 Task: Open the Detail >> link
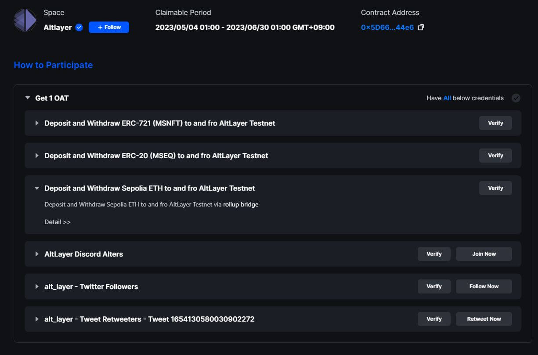[x=58, y=222]
